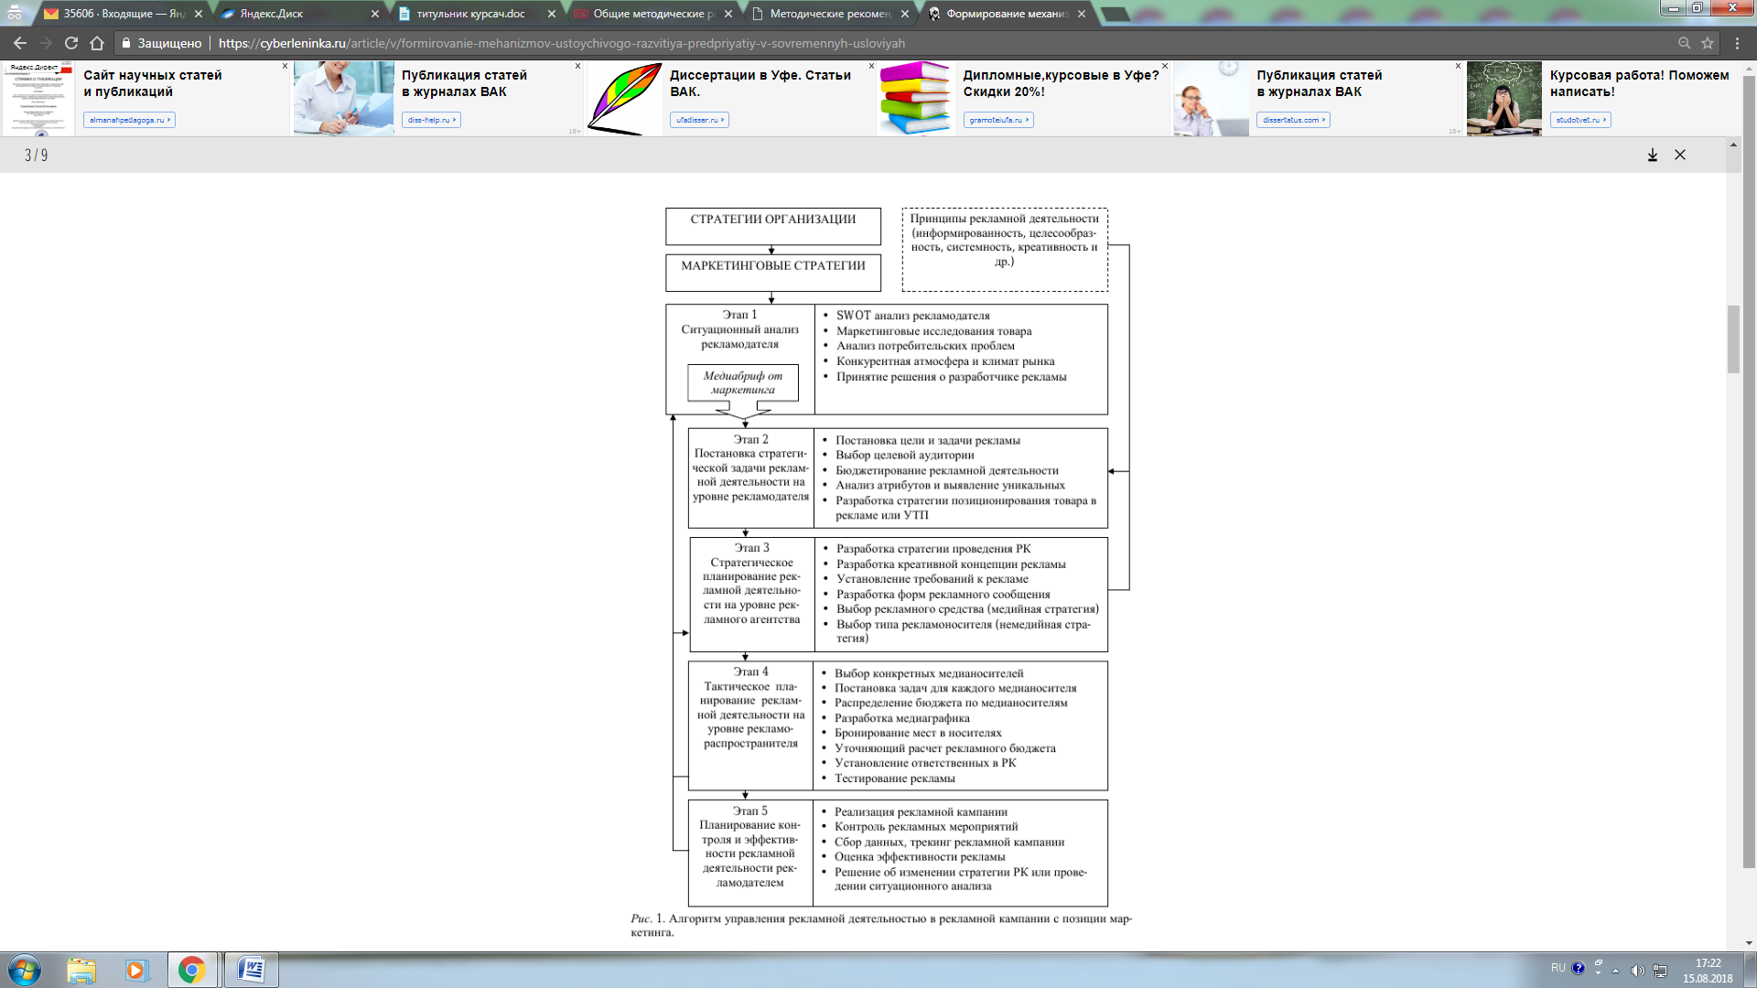Click the RU language indicator
1757x988 pixels.
pos(1558,968)
